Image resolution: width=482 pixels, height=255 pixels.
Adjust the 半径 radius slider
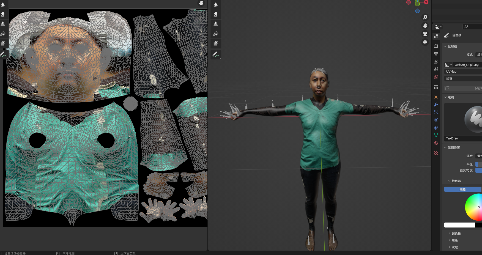pyautogui.click(x=478, y=164)
